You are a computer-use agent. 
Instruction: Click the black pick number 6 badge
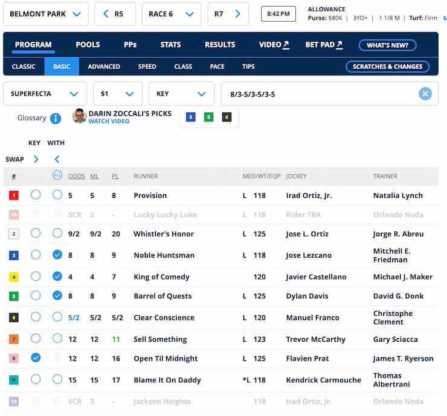[227, 117]
